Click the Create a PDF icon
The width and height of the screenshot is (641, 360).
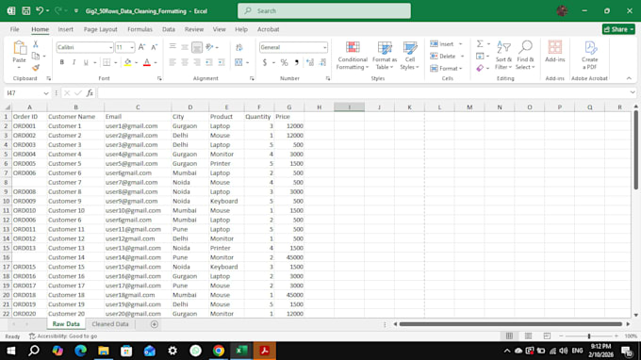[x=589, y=56]
